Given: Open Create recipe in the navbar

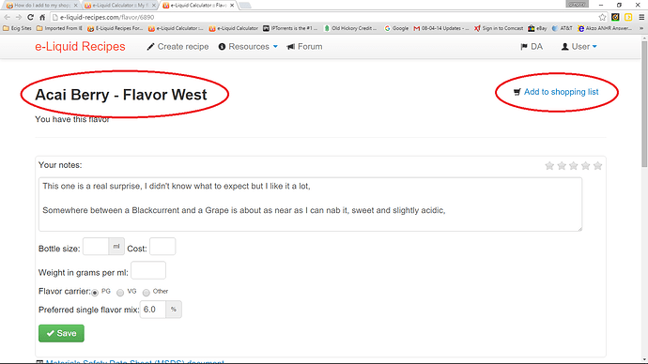Looking at the screenshot, I should 177,47.
